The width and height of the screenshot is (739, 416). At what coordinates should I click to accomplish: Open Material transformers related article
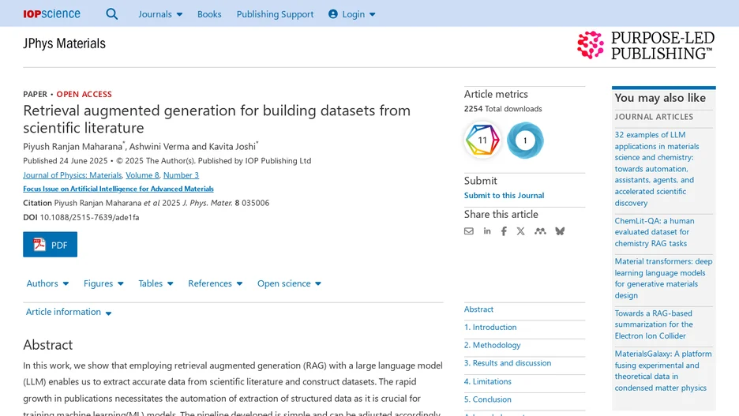click(x=663, y=279)
